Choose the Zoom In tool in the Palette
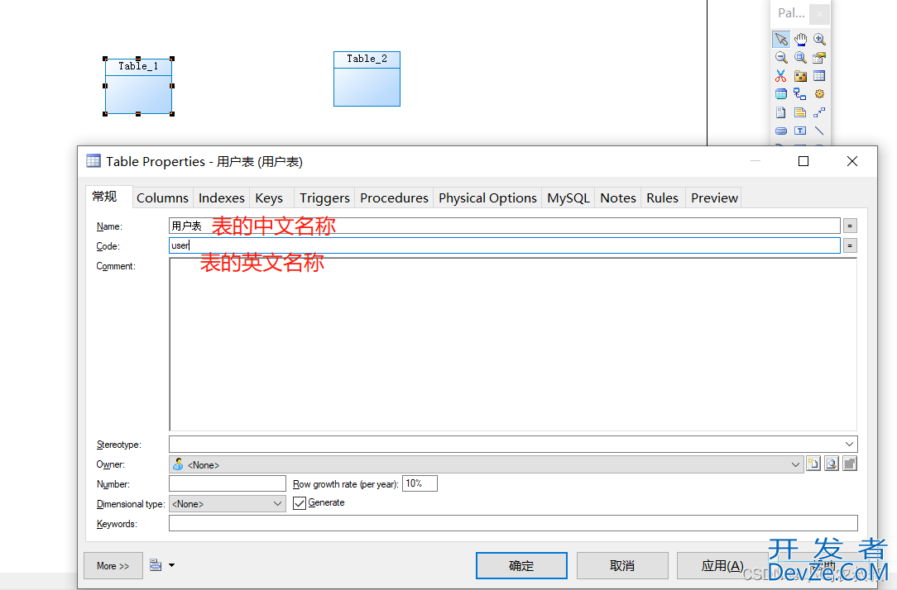Viewport: 897px width, 590px height. [x=819, y=40]
